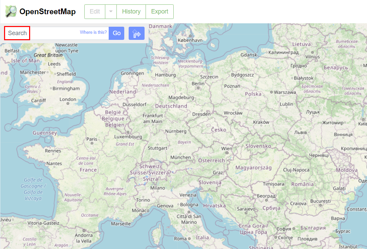Expand the Edit dropdown arrow
Screen dimensions: 367x249
click(111, 11)
